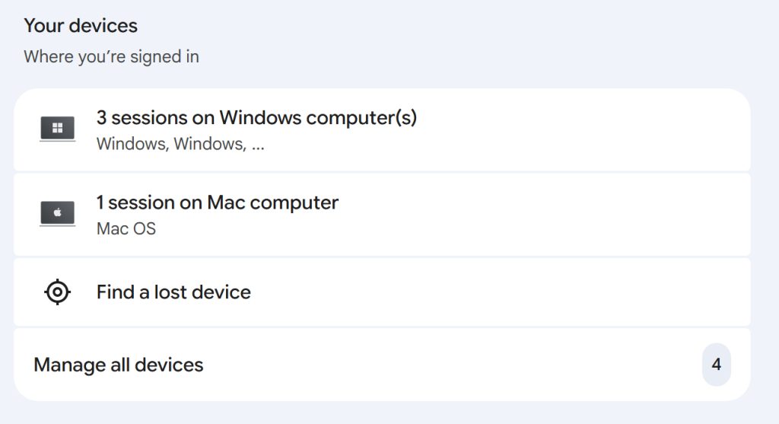
Task: Click the Mac laptop icon
Action: pyautogui.click(x=58, y=214)
